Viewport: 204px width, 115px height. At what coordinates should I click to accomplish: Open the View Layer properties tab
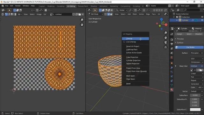[172, 49]
